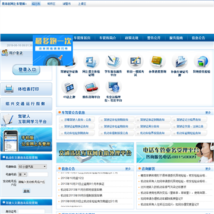This screenshot has width=214, height=214.
Task: Click the 关闭 link above the mobile banner
Action: 4,125
